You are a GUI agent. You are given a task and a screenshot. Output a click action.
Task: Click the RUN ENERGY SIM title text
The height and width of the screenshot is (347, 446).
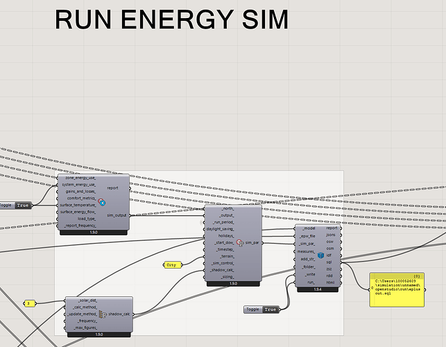pos(171,20)
